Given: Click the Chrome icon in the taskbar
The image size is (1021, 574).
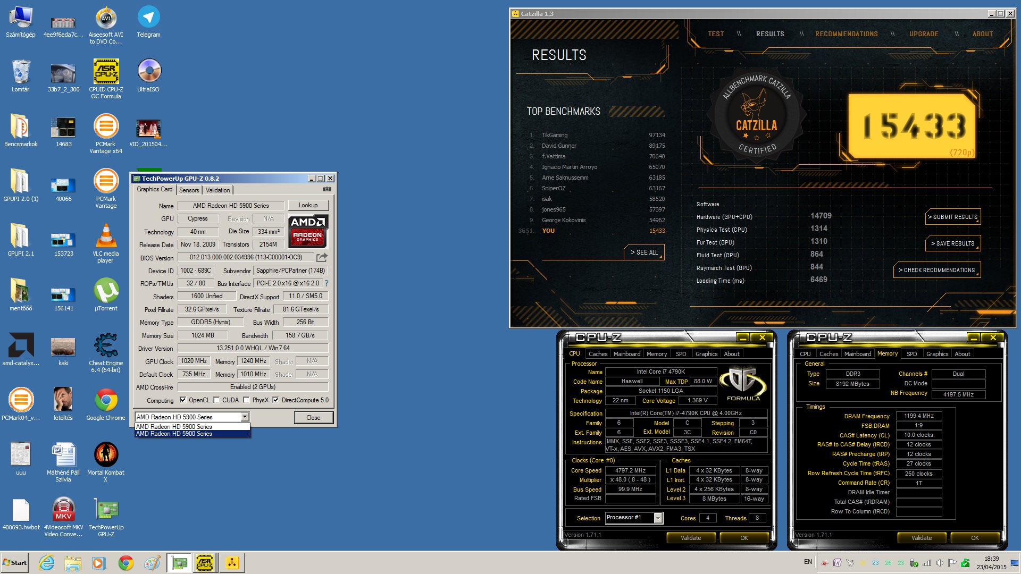Looking at the screenshot, I should 125,562.
